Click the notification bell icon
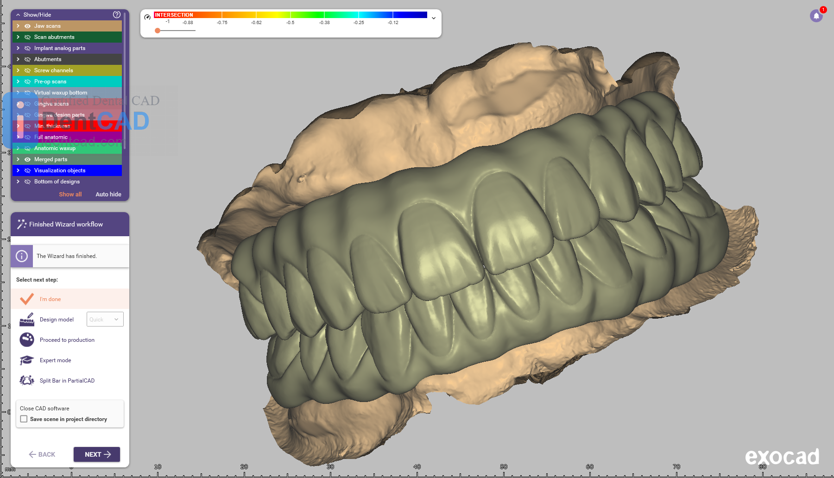 pyautogui.click(x=816, y=16)
